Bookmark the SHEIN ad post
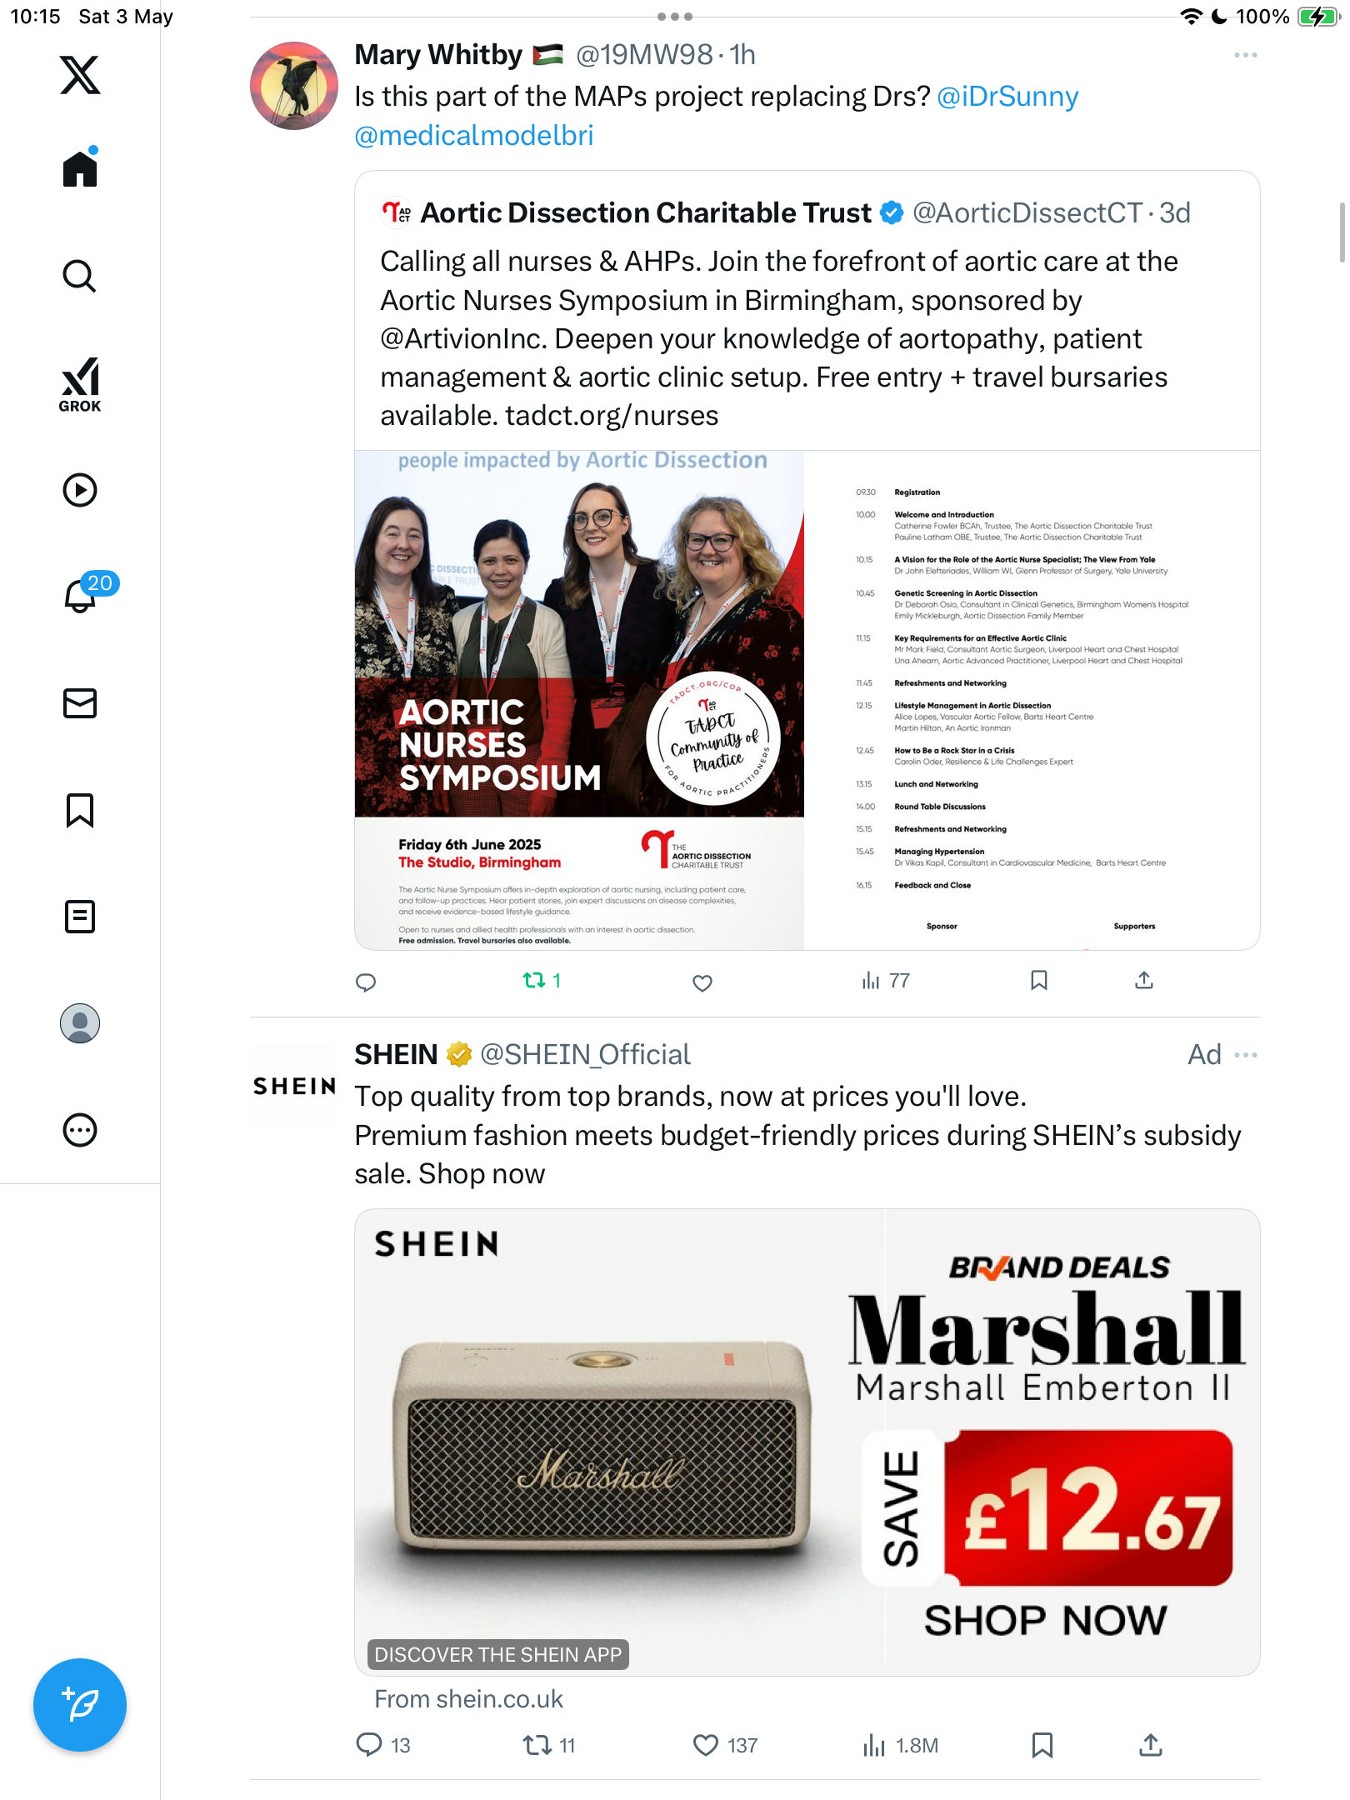The height and width of the screenshot is (1800, 1350). pyautogui.click(x=1042, y=1745)
